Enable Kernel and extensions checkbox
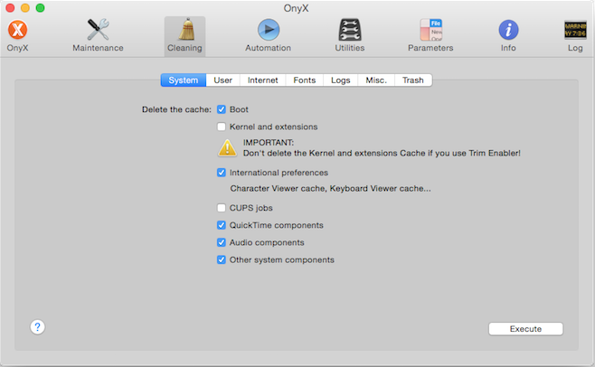The width and height of the screenshot is (595, 367). (x=222, y=127)
